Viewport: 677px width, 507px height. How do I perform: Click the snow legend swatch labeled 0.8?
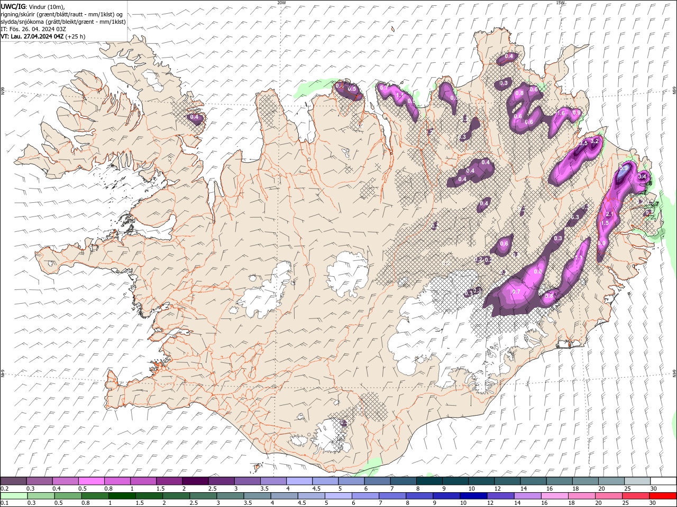pos(117,481)
